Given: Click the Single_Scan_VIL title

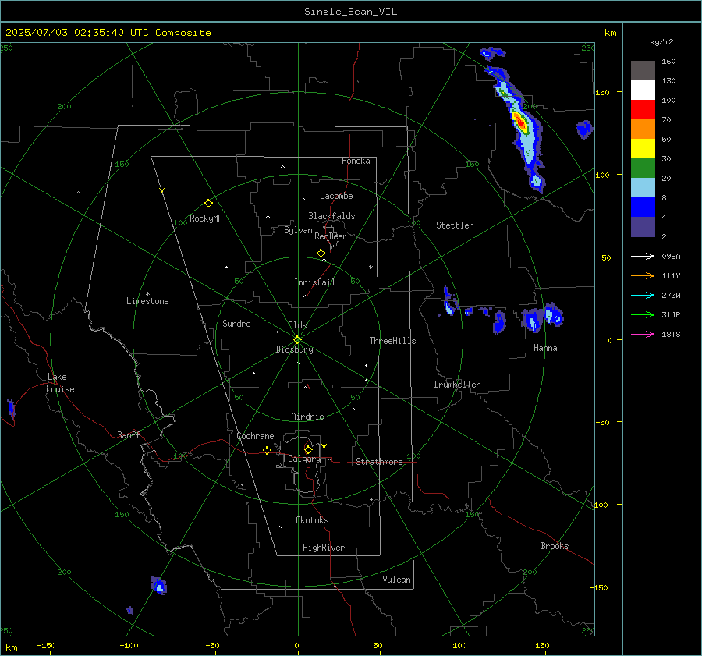Looking at the screenshot, I should 350,12.
